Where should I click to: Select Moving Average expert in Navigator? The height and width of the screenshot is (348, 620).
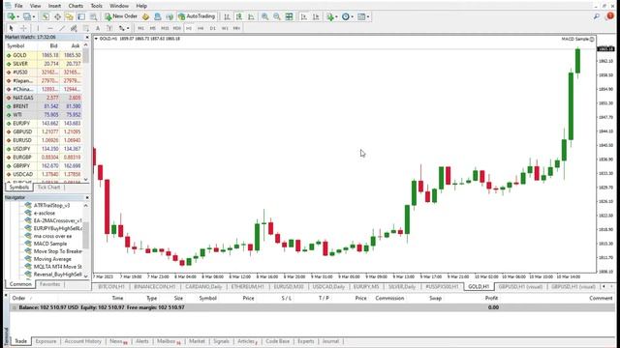[x=52, y=259]
